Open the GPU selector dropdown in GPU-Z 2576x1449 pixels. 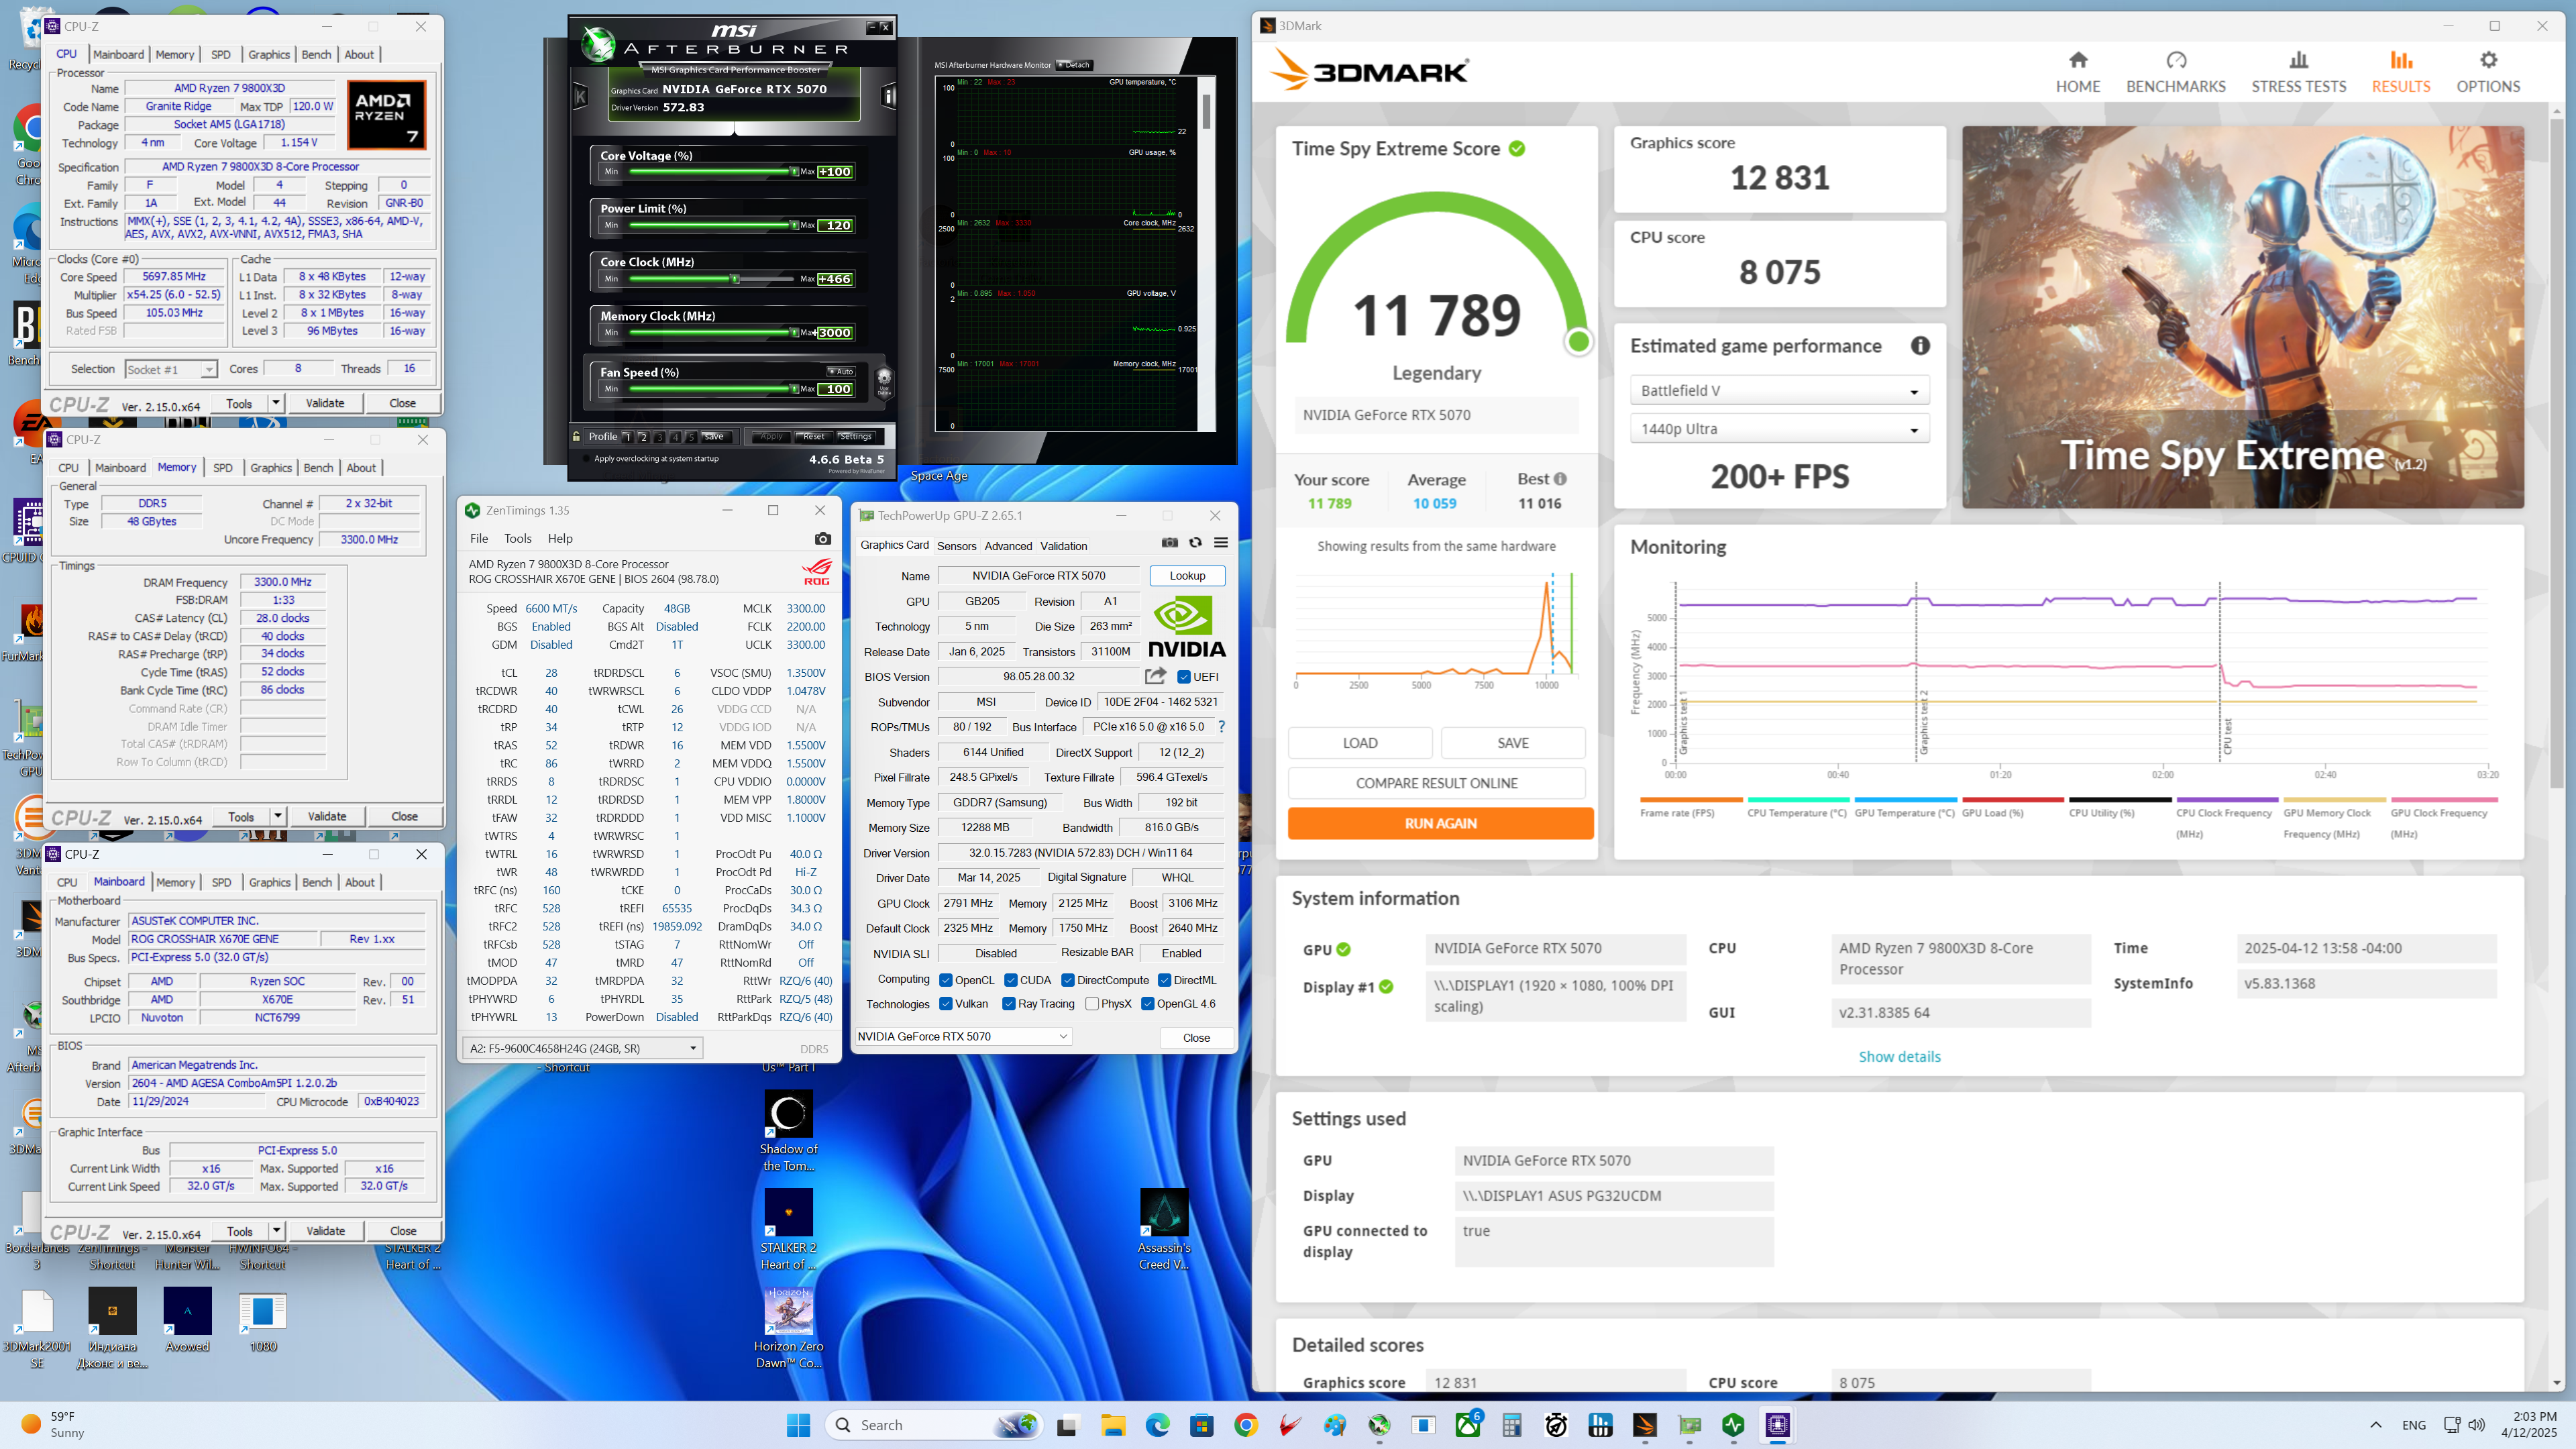click(x=963, y=1036)
